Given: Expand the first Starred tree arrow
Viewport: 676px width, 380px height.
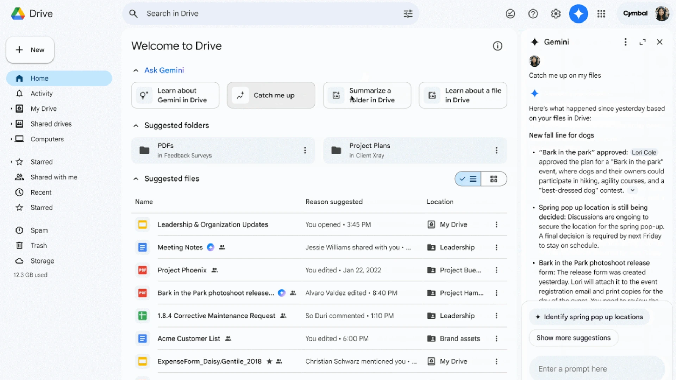Looking at the screenshot, I should point(11,162).
